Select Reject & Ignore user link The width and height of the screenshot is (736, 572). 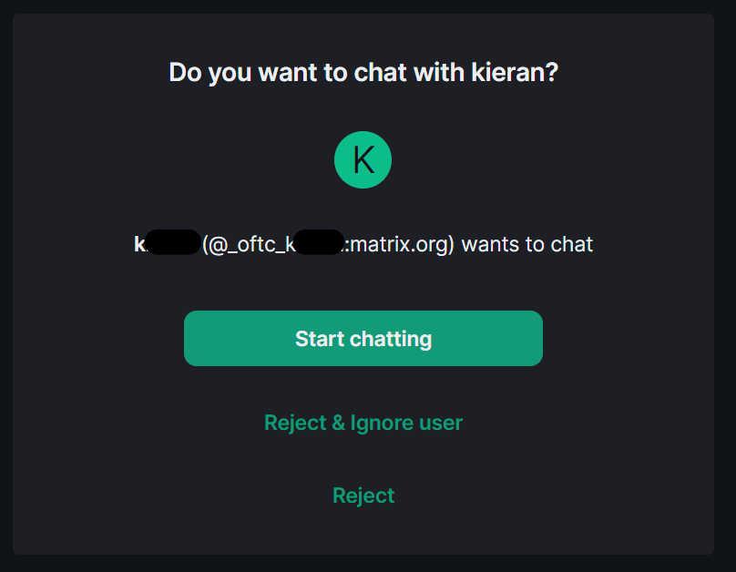pyautogui.click(x=363, y=423)
